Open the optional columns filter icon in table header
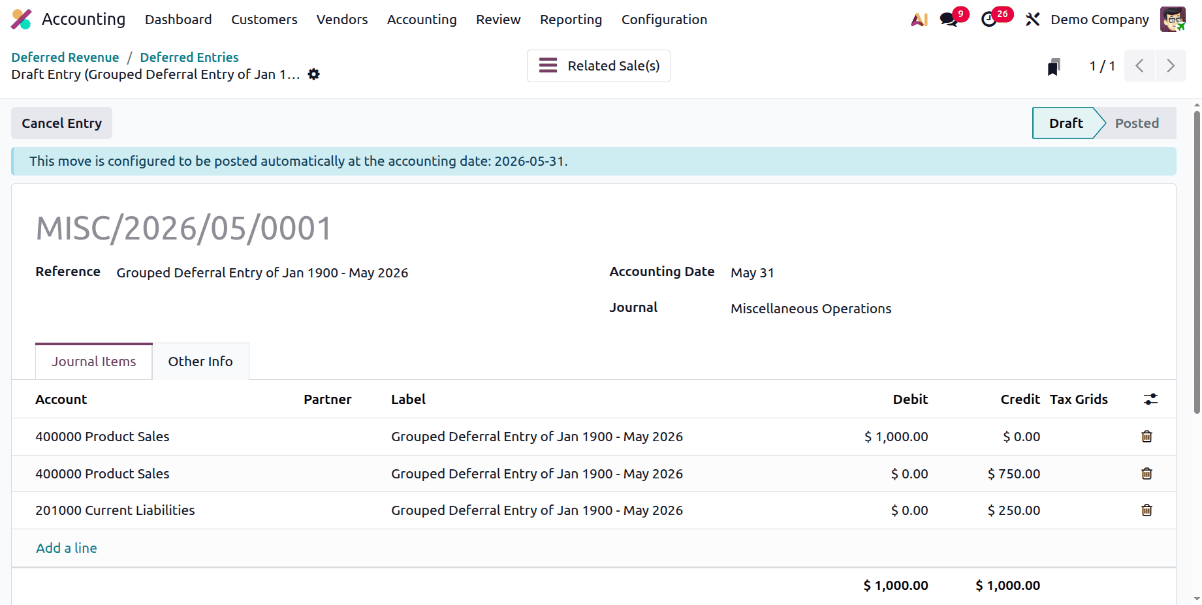 click(x=1150, y=399)
